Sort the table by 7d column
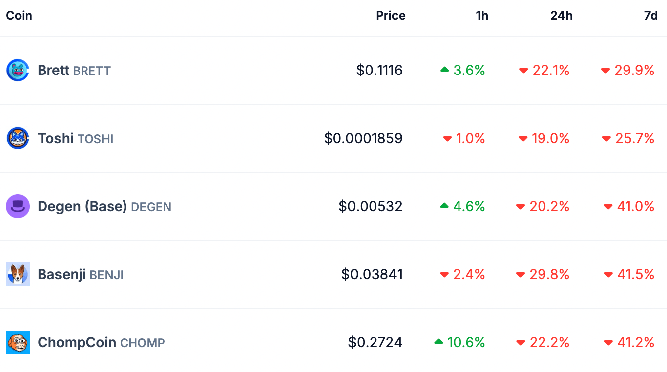The height and width of the screenshot is (372, 667). click(650, 15)
